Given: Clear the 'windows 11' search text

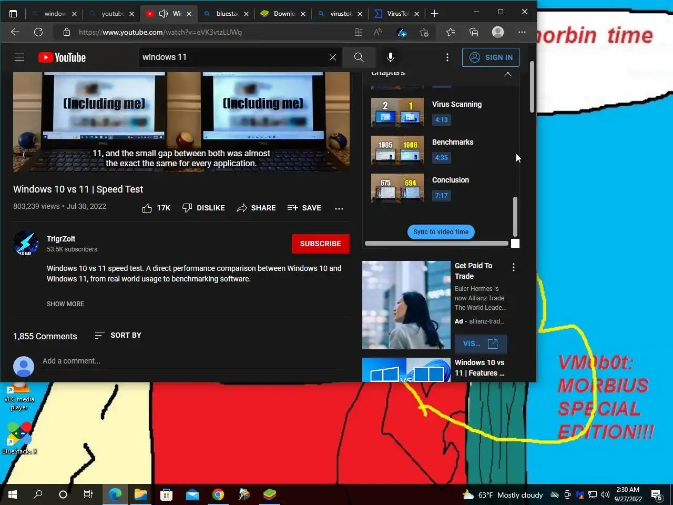Looking at the screenshot, I should tap(333, 57).
